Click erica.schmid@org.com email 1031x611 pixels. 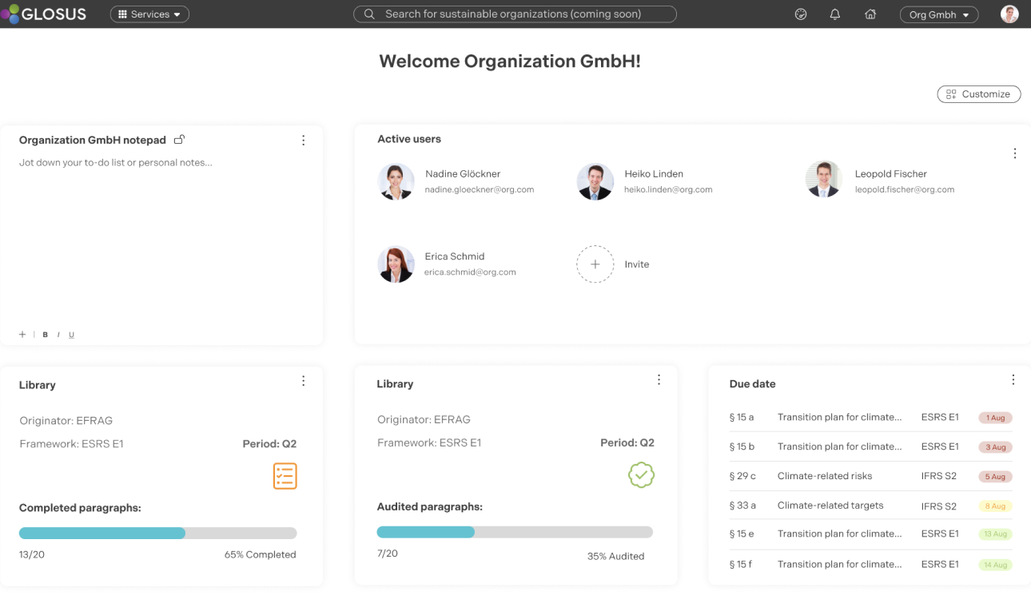[470, 272]
